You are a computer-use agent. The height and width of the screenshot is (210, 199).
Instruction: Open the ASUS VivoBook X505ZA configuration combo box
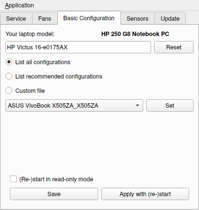click(x=74, y=105)
